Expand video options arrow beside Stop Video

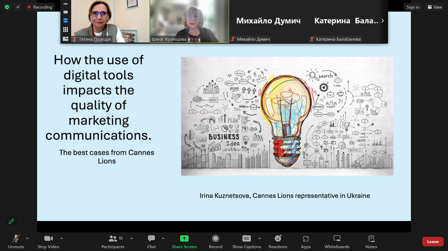click(61, 238)
